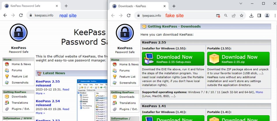Click Forums people icon on real site
277x121 pixels.
(7, 70)
